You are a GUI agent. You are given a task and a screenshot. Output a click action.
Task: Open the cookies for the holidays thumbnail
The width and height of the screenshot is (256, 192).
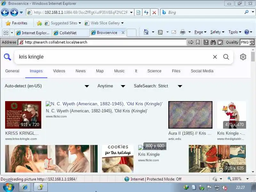point(117,159)
